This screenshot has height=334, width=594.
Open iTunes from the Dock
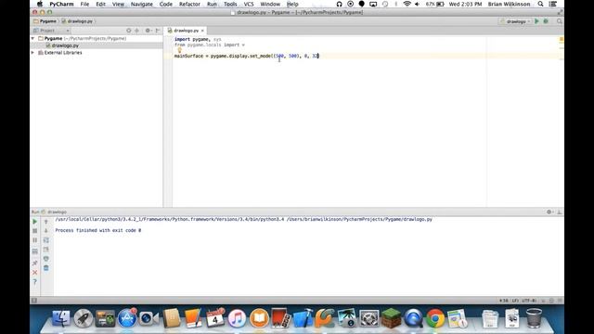click(238, 318)
